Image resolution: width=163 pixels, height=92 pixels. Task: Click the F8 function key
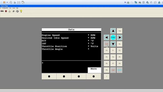[x=119, y=64]
